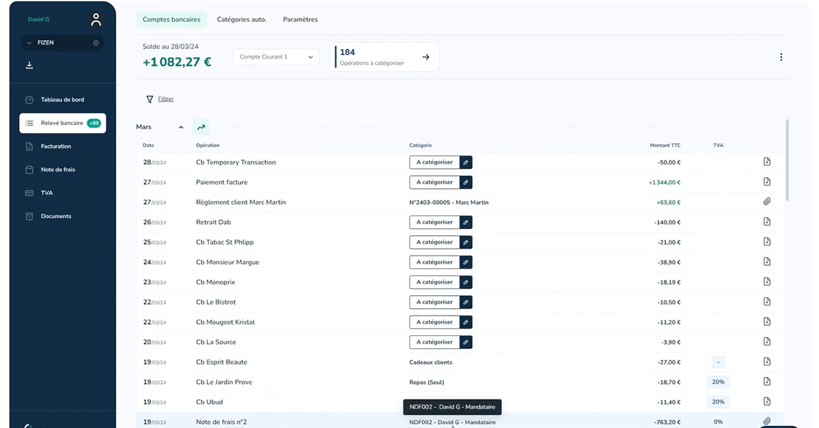Image resolution: width=819 pixels, height=428 pixels.
Task: Open attachment paperclip for Règlement client Marc Martin
Action: [766, 202]
